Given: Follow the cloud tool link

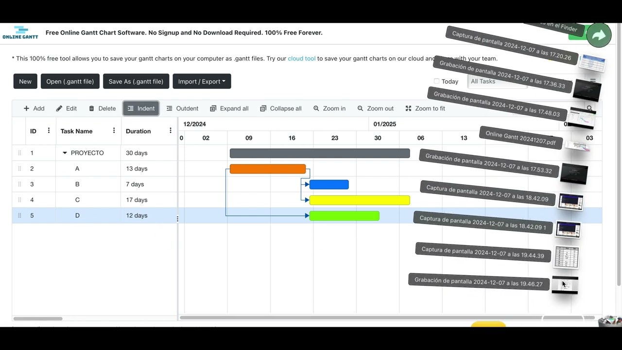Looking at the screenshot, I should click(301, 58).
